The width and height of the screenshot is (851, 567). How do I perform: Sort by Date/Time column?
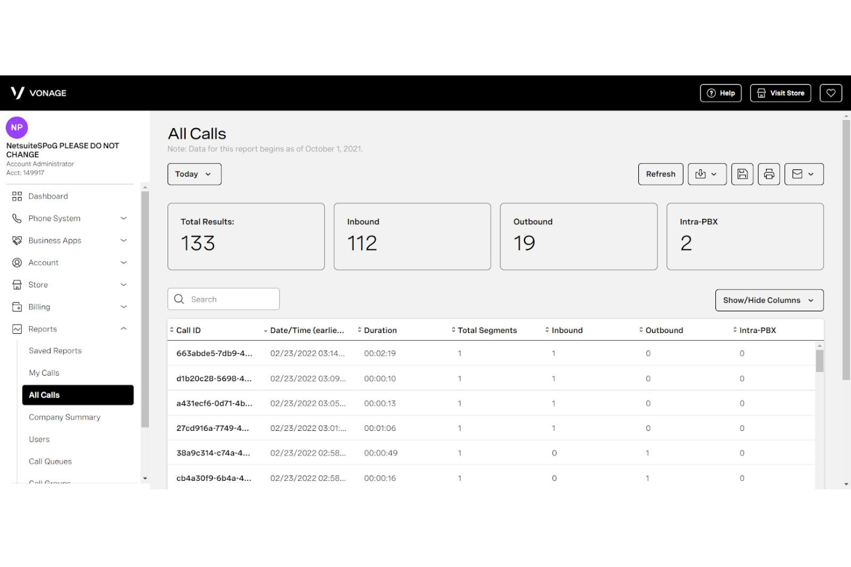[x=304, y=330]
